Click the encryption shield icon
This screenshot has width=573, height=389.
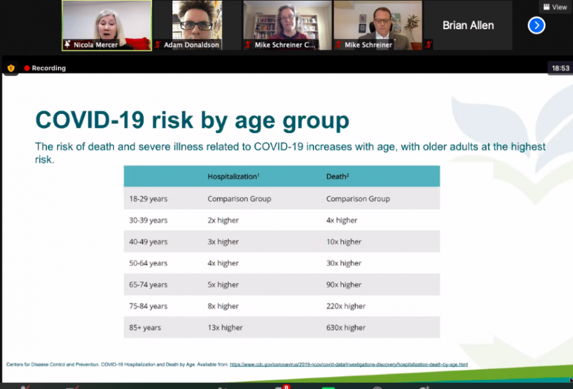(x=11, y=68)
